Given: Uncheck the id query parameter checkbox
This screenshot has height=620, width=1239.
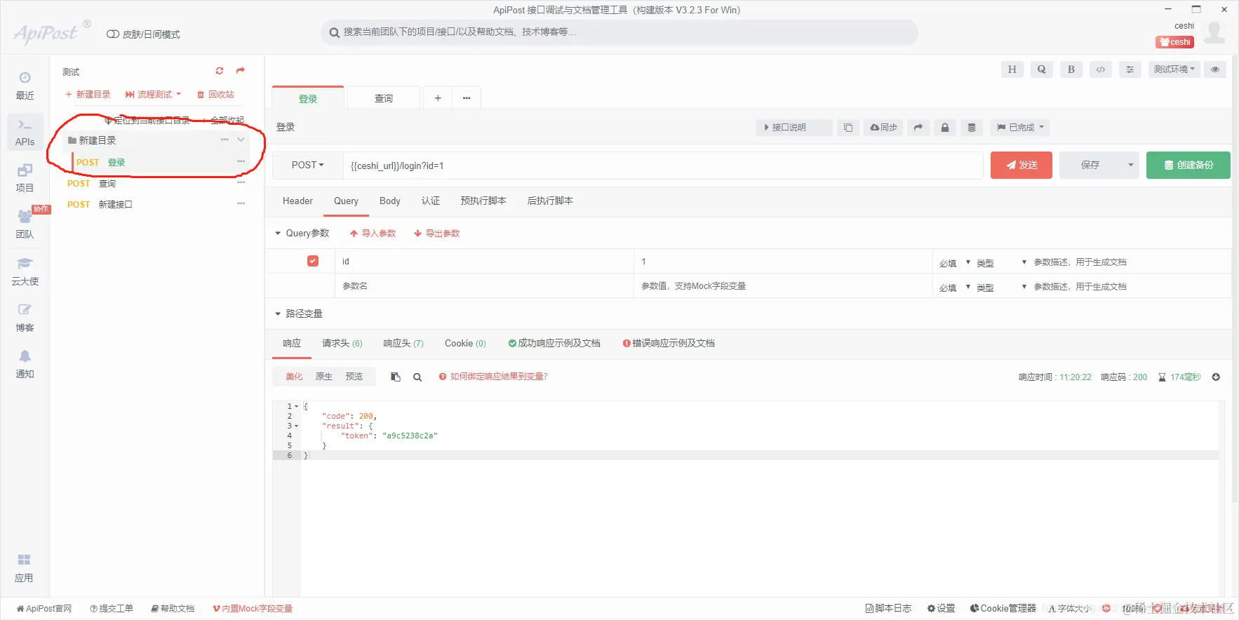Looking at the screenshot, I should [x=313, y=261].
